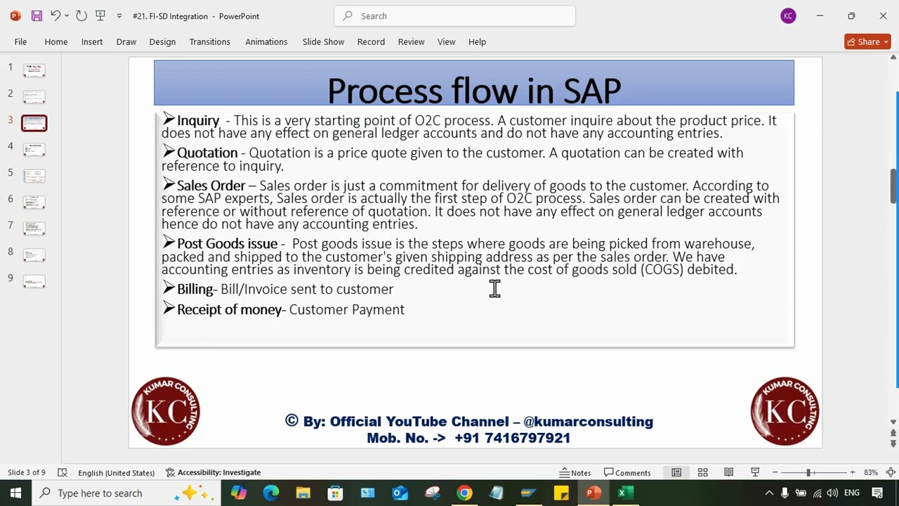This screenshot has width=899, height=506.
Task: Select slide 5 thumbnail
Action: (34, 176)
